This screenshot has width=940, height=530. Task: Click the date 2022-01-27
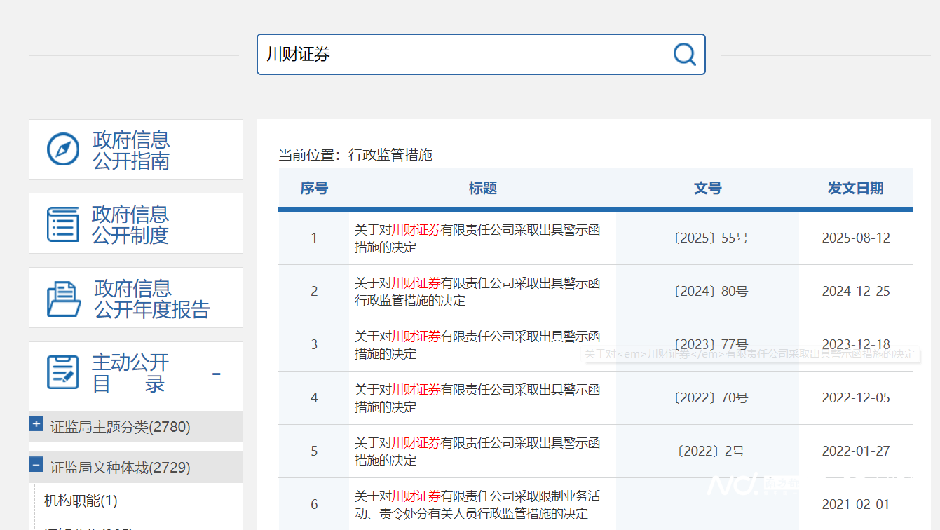[856, 451]
